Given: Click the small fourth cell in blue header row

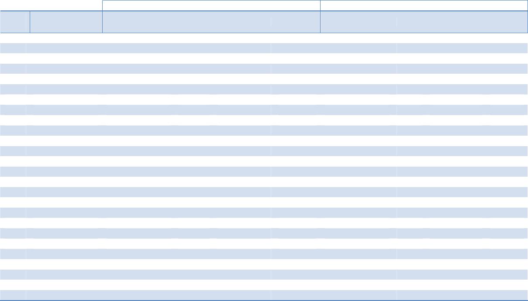Looking at the screenshot, I should pos(295,22).
